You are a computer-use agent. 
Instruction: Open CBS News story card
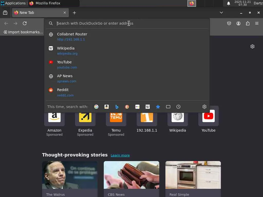(131, 179)
